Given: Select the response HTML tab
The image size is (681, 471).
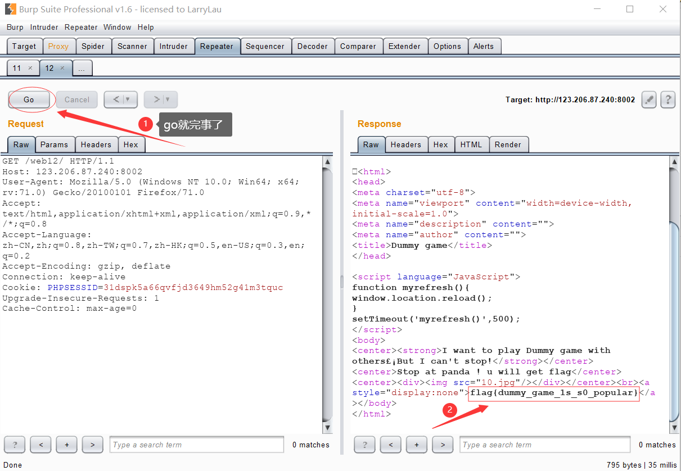Looking at the screenshot, I should click(471, 144).
